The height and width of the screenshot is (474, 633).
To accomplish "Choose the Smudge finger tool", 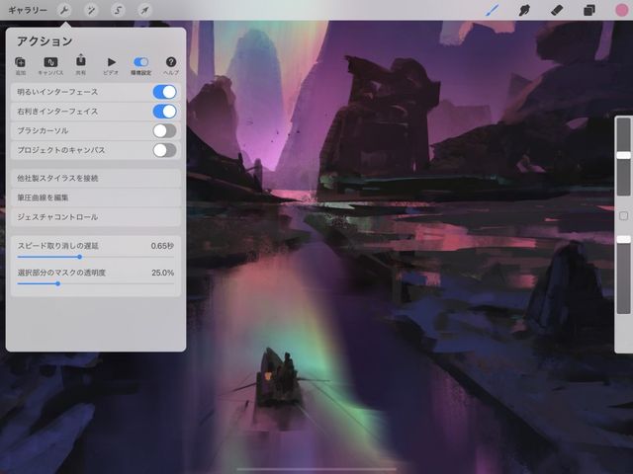I will 524,10.
